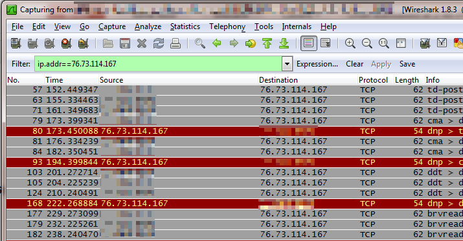Viewport: 463px width, 241px height.
Task: Toggle Auto Scroll in live capture
Action: (x=326, y=43)
